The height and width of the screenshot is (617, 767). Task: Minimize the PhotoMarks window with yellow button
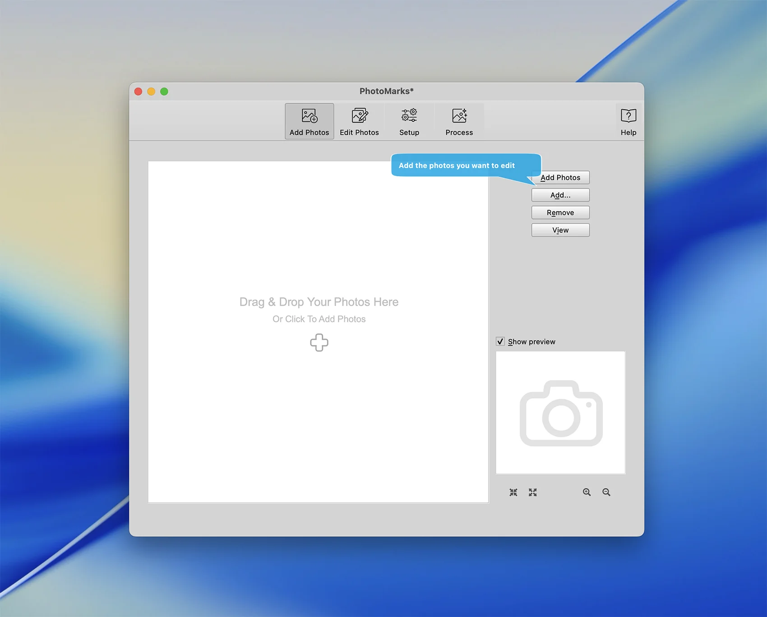[x=151, y=92]
